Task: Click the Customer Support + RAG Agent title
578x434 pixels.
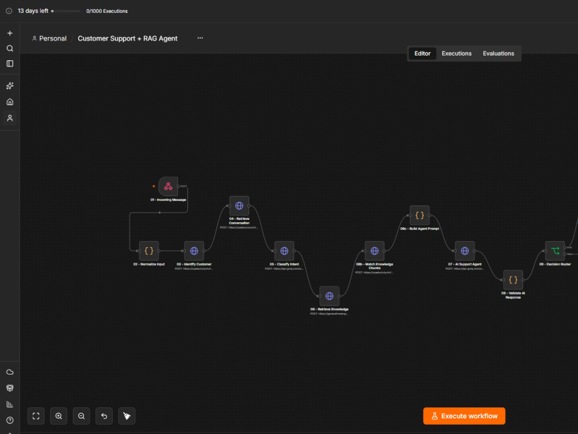Action: [x=128, y=38]
